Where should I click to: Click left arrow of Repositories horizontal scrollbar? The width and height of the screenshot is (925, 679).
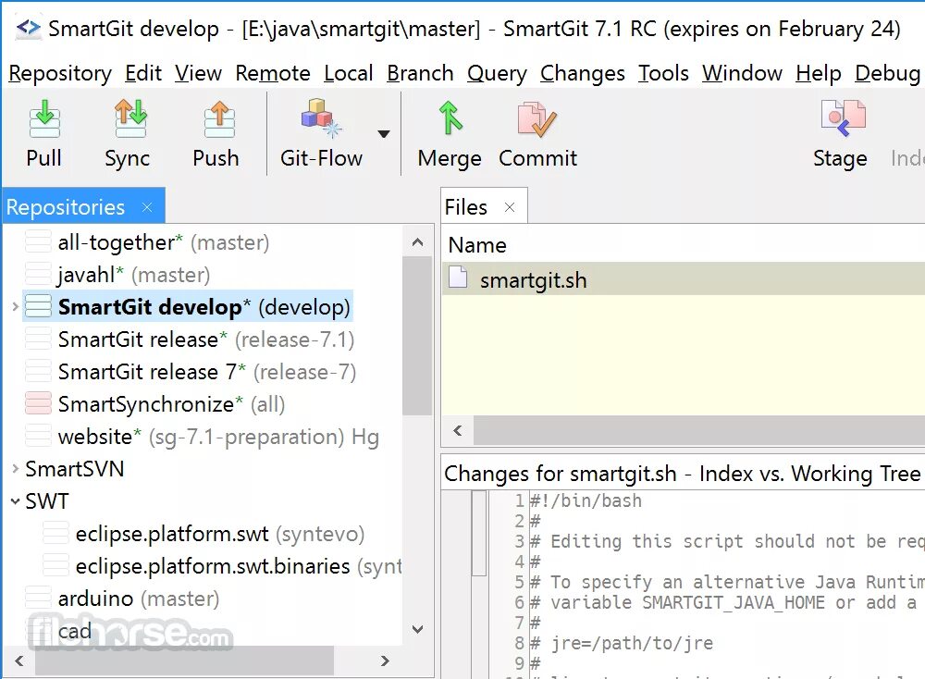click(x=19, y=660)
